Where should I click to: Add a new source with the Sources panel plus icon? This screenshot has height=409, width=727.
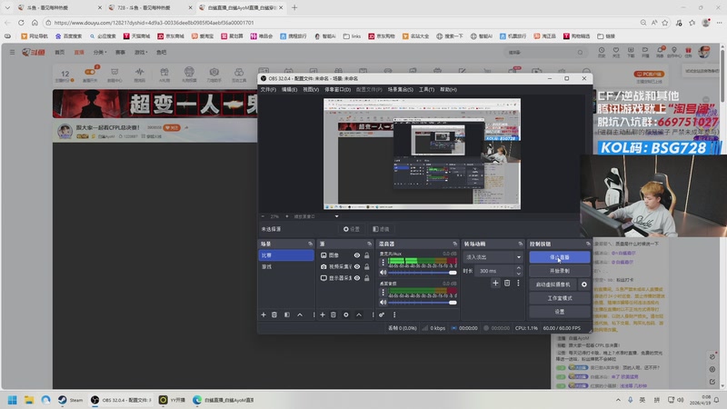(x=323, y=314)
